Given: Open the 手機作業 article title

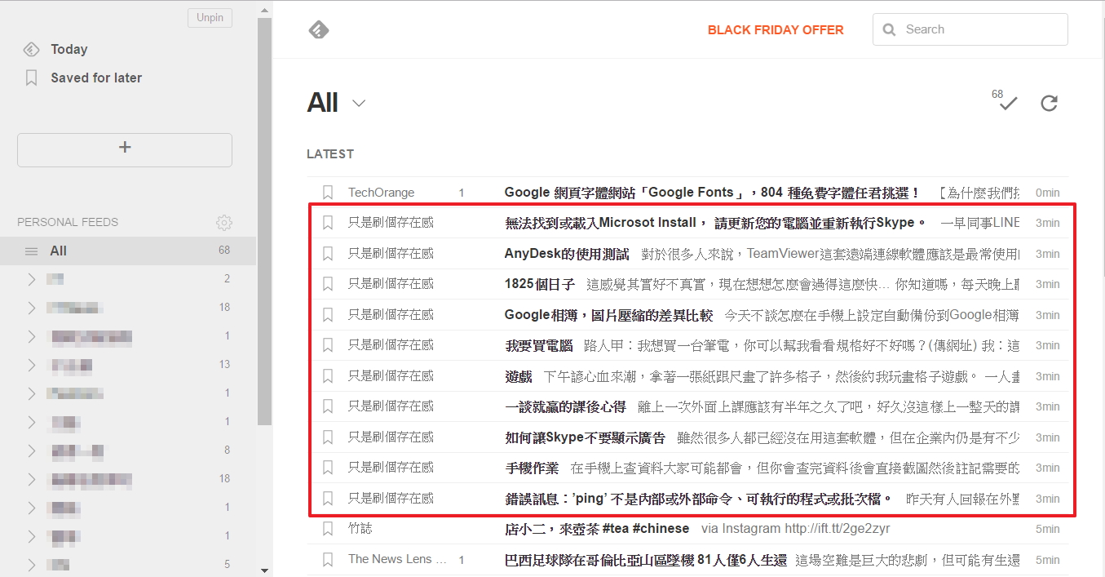Looking at the screenshot, I should [532, 468].
